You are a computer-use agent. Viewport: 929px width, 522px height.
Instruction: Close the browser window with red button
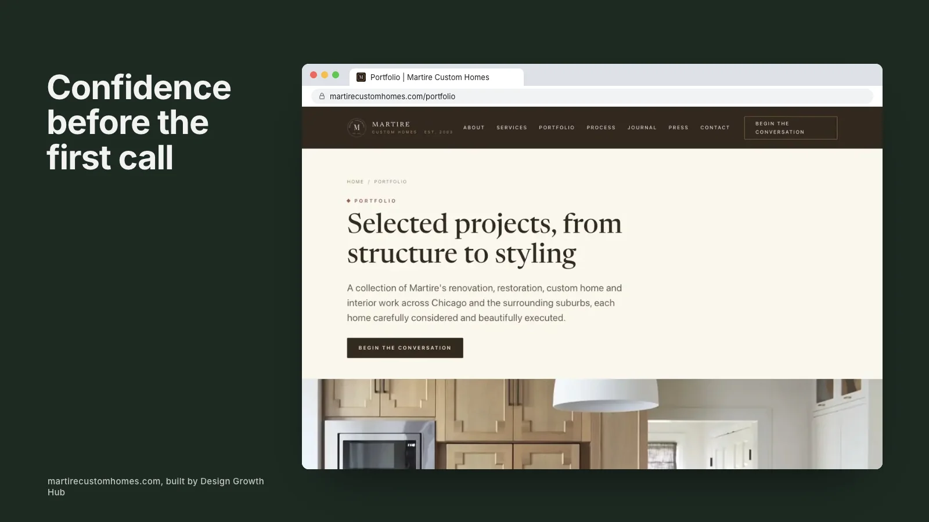click(314, 75)
